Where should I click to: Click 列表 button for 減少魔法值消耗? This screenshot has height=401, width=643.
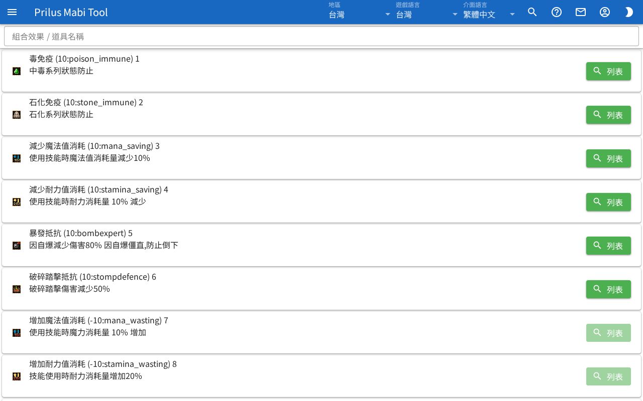608,158
